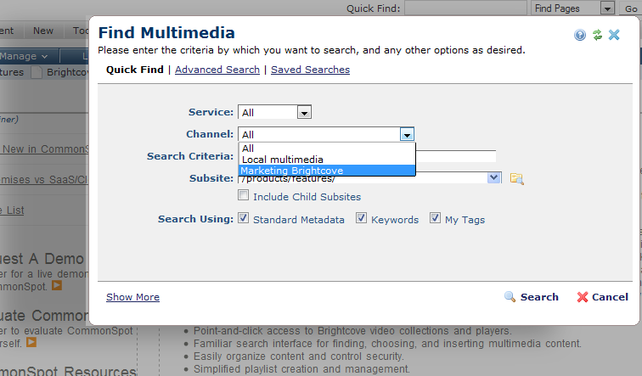Click the Search magnifier icon

[x=510, y=296]
